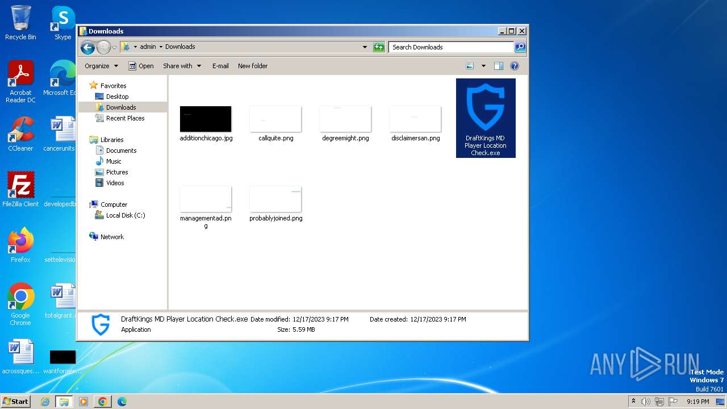The image size is (727, 409).
Task: Select degreemight.png file
Action: point(345,124)
